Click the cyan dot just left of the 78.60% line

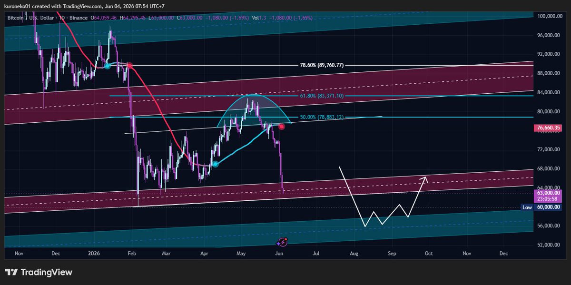pos(108,66)
